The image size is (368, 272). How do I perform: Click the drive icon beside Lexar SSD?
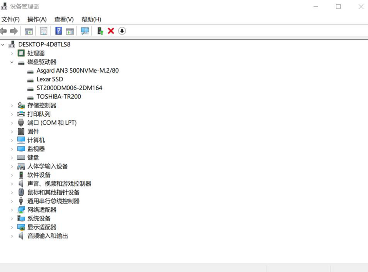coord(30,80)
